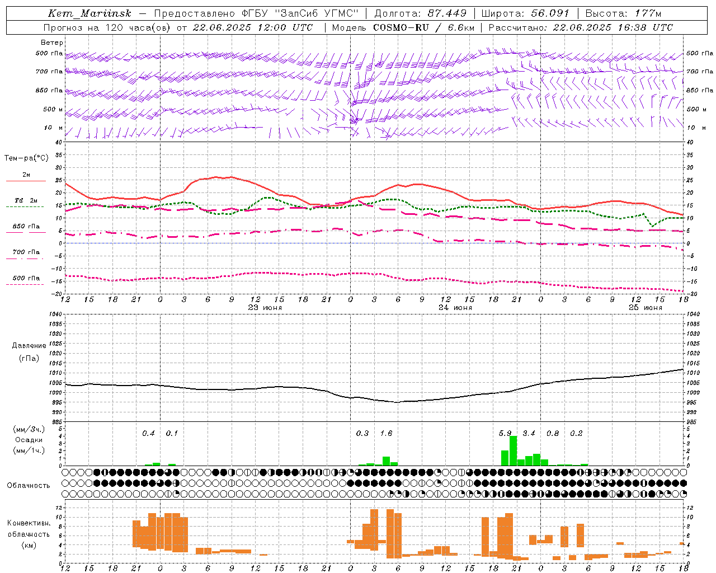716x573 pixels.
Task: Click 'Прогноз на 120 часа(ов)' forecast text
Action: (x=107, y=27)
